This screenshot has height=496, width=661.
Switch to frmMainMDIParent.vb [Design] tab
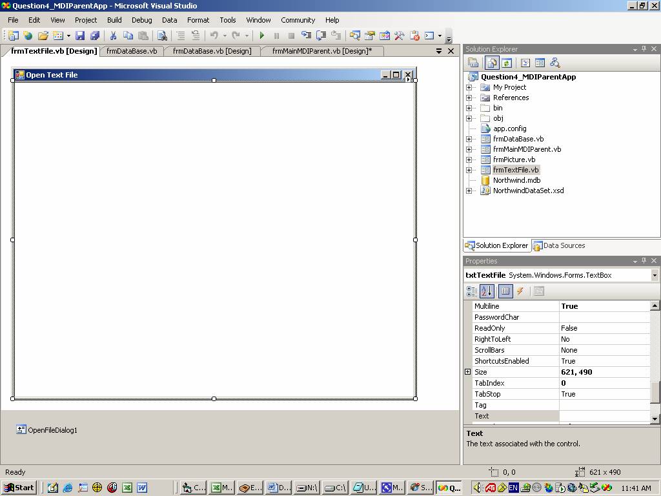pos(321,51)
